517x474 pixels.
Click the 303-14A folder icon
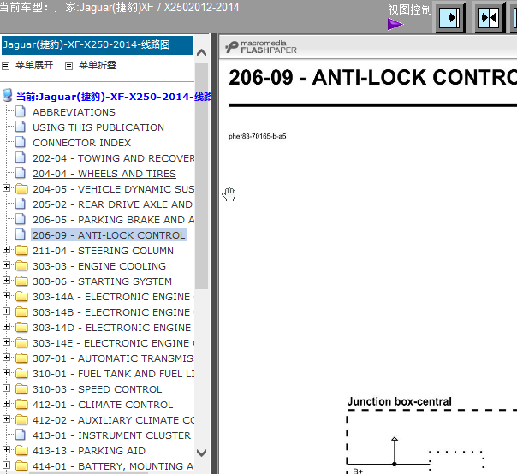(21, 296)
